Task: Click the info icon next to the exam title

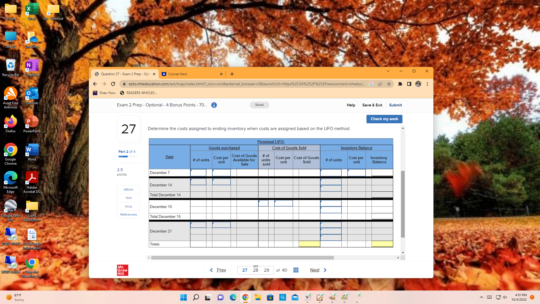Action: pos(214,105)
